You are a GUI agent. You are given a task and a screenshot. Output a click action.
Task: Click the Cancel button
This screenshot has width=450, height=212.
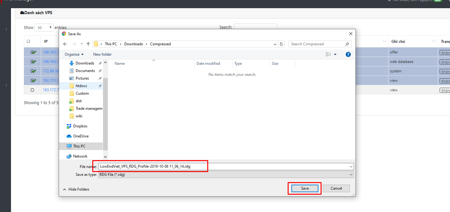[x=336, y=188]
